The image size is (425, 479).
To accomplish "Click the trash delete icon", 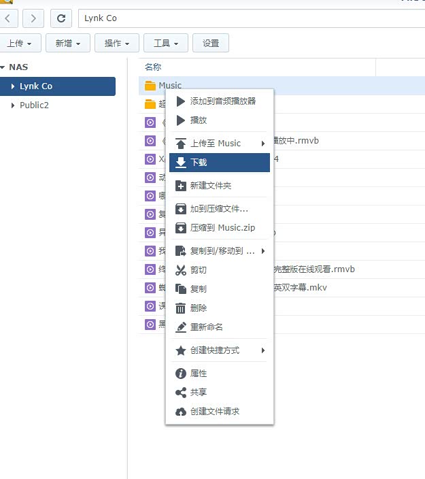I will (x=181, y=308).
